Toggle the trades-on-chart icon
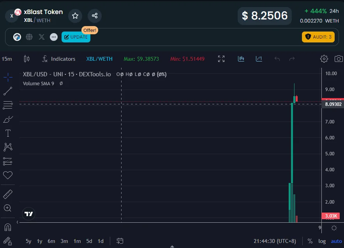The width and height of the screenshot is (344, 248). pos(241,59)
